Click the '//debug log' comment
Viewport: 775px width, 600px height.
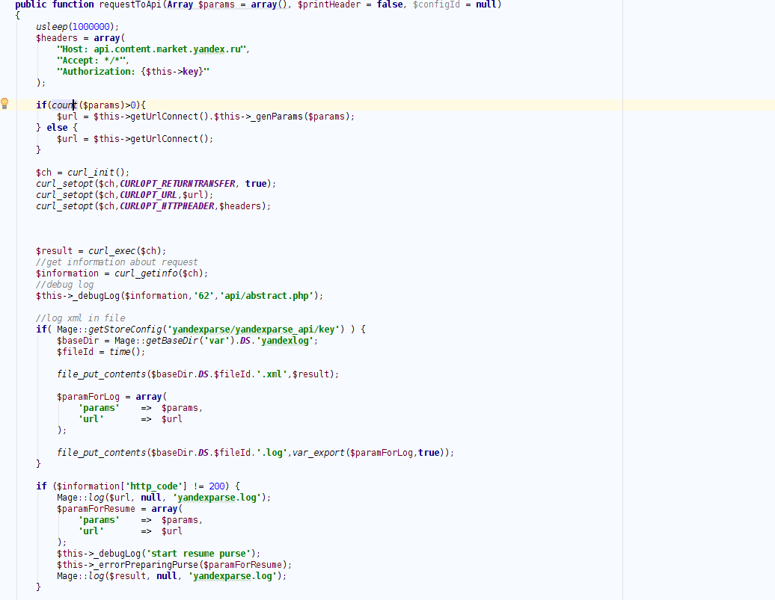pos(65,285)
